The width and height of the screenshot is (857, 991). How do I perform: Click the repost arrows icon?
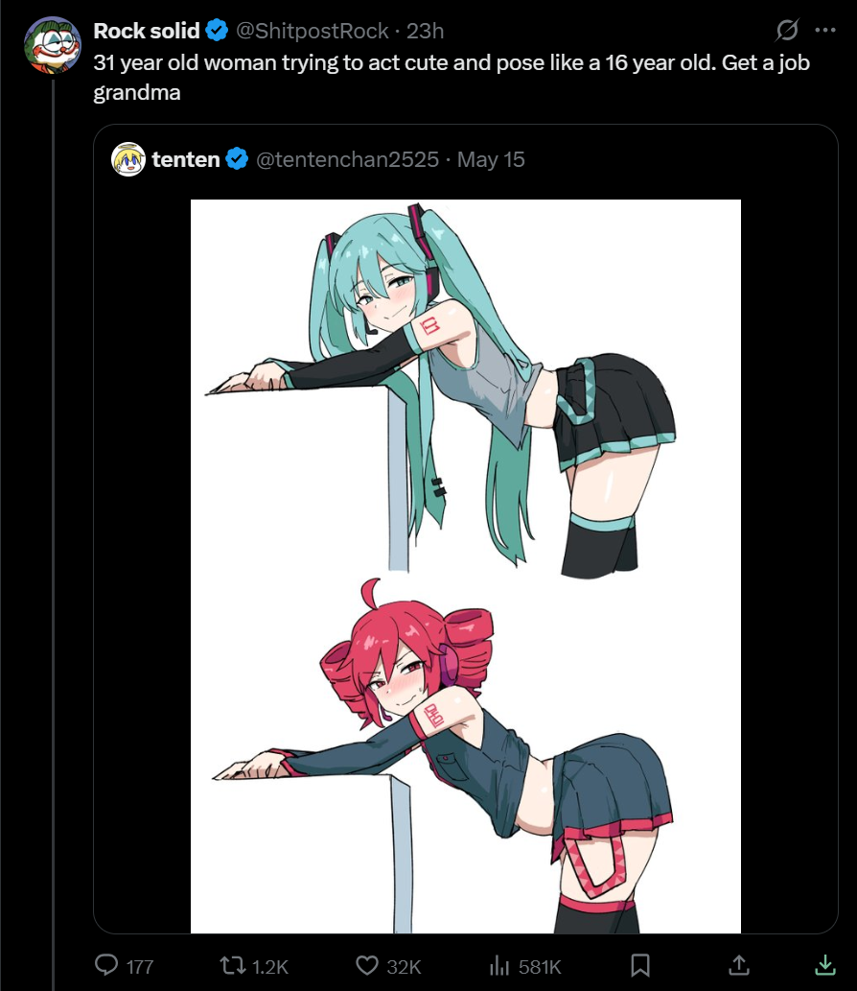tap(232, 965)
